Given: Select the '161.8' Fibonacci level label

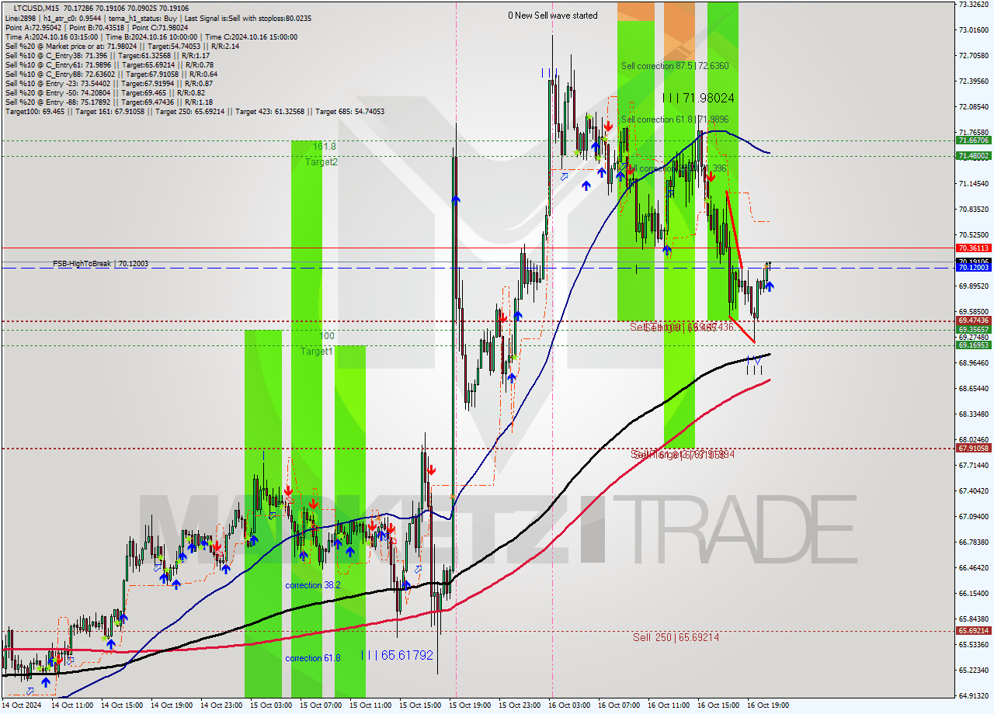Looking at the screenshot, I should pyautogui.click(x=325, y=146).
